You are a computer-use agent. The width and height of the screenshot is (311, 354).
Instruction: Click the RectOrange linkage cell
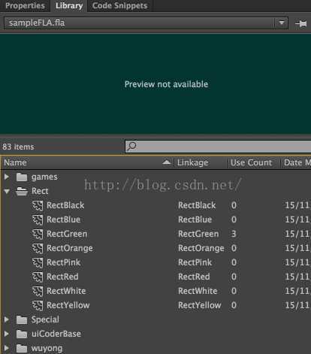(201, 248)
